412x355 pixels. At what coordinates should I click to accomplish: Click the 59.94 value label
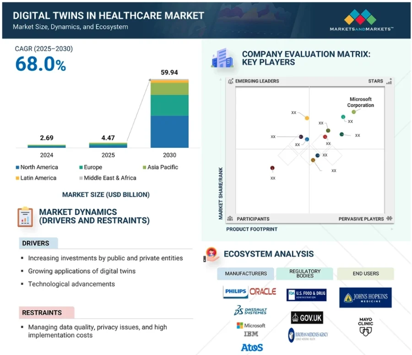point(169,72)
